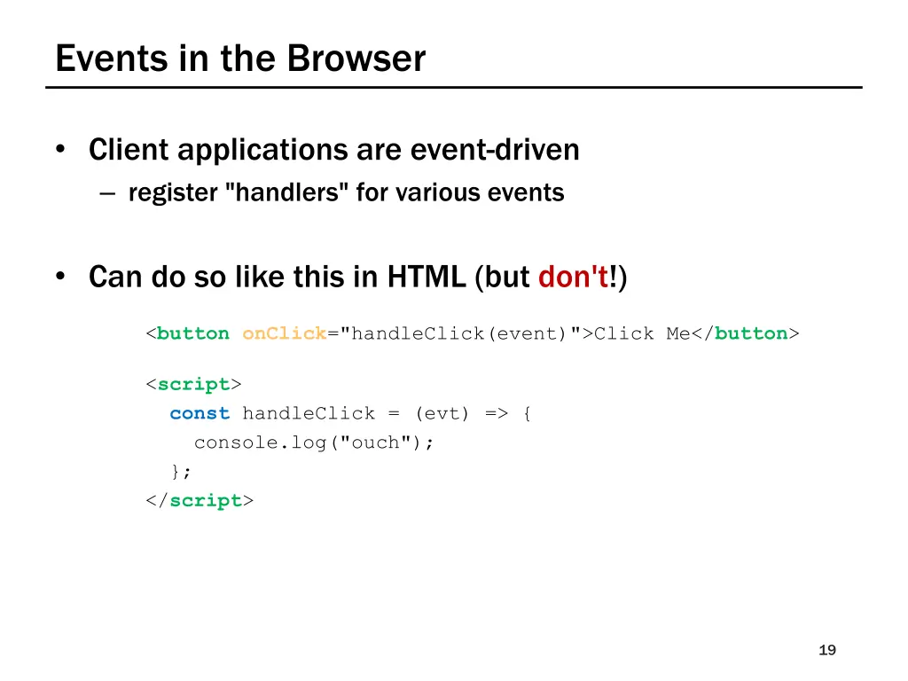
Task: Click the orange 'onClick' attribute in the code
Action: click(285, 333)
